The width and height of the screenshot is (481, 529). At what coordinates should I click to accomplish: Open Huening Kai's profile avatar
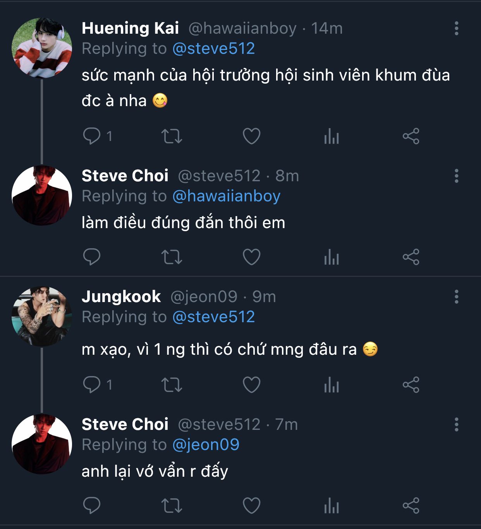pos(42,48)
